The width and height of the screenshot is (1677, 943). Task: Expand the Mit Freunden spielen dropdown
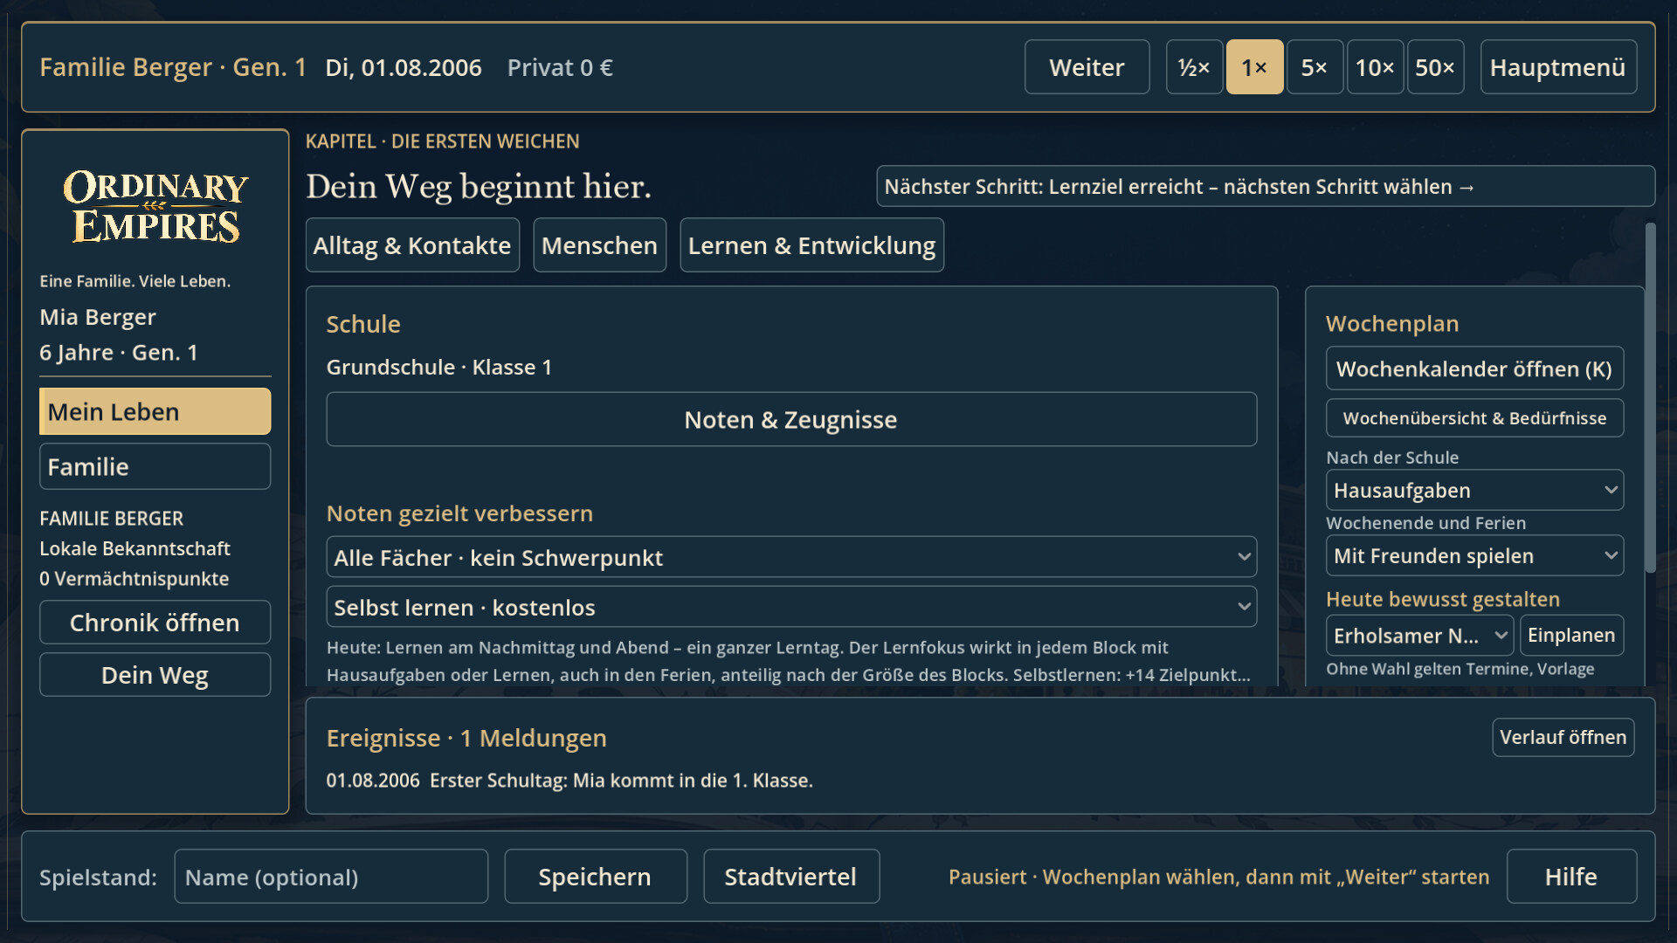pyautogui.click(x=1474, y=555)
